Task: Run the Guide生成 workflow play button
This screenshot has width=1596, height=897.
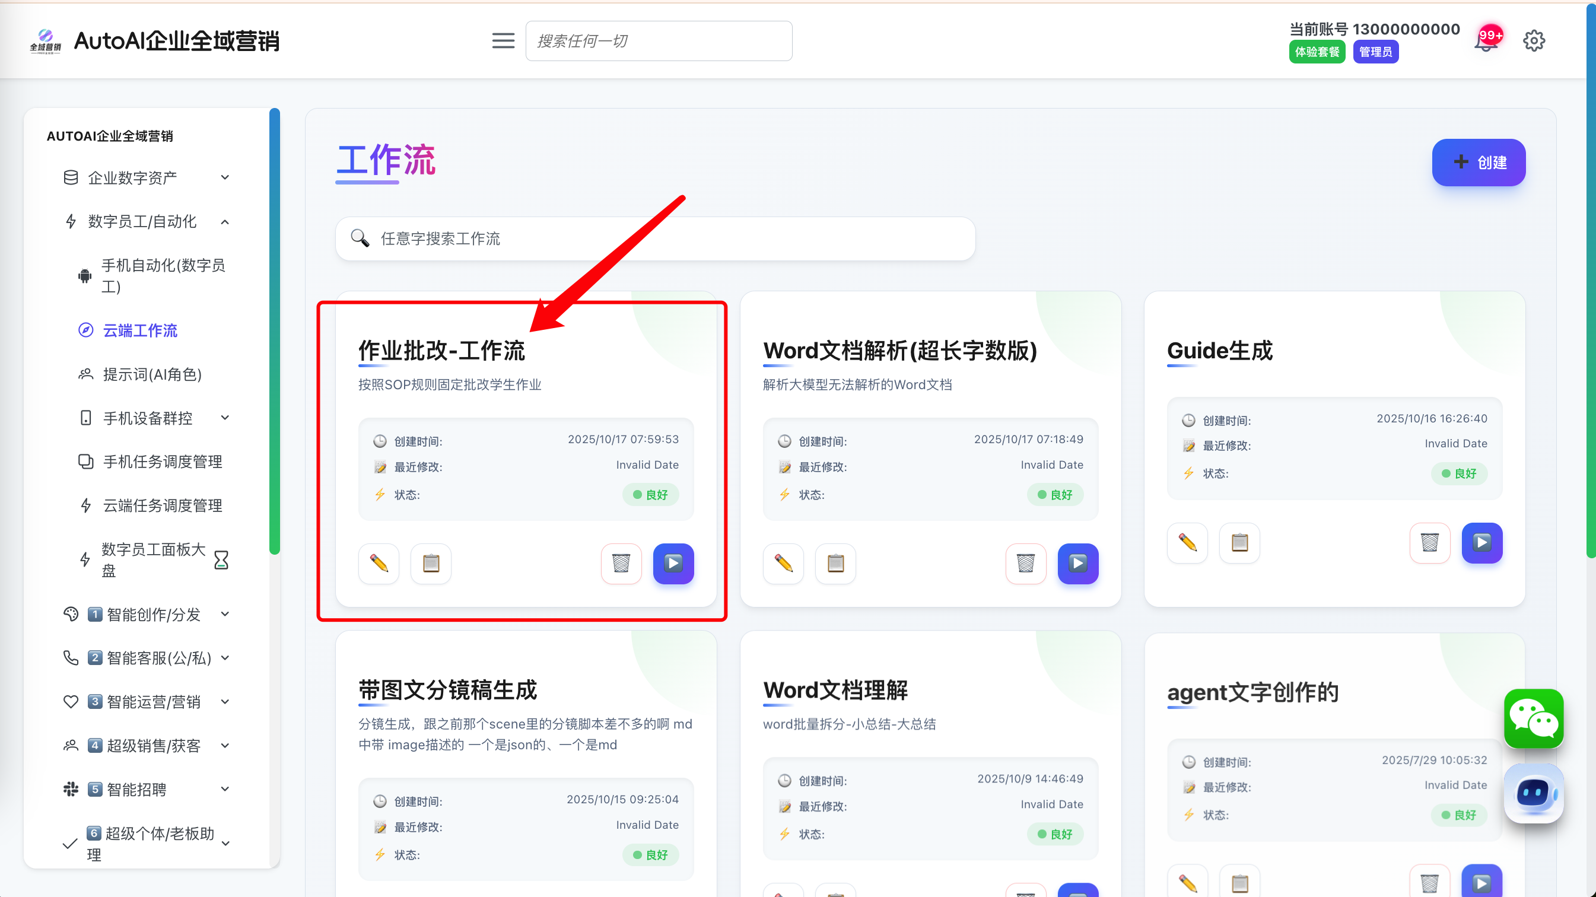Action: click(1481, 543)
